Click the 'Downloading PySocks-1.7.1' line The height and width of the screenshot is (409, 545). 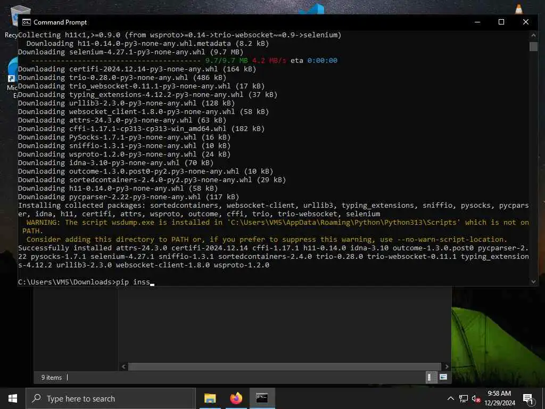pyautogui.click(x=124, y=137)
